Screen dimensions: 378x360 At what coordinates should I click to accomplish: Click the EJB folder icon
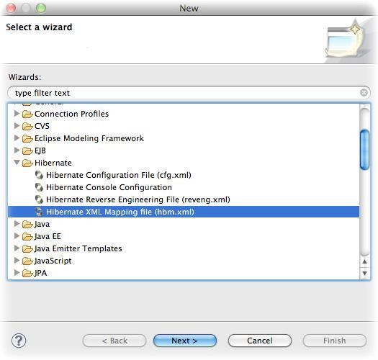pos(27,150)
